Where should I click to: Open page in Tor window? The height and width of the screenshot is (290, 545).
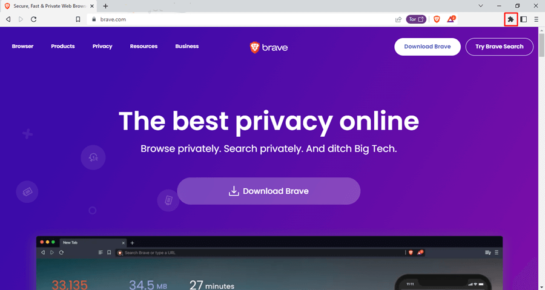[416, 19]
